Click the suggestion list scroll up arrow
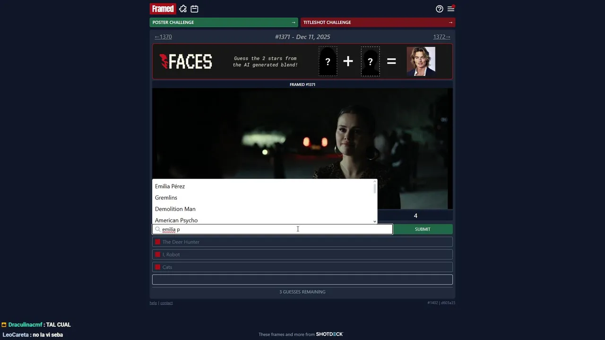The height and width of the screenshot is (340, 605). [x=375, y=181]
